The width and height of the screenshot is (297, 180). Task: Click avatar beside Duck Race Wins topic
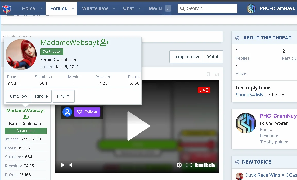pos(239,176)
